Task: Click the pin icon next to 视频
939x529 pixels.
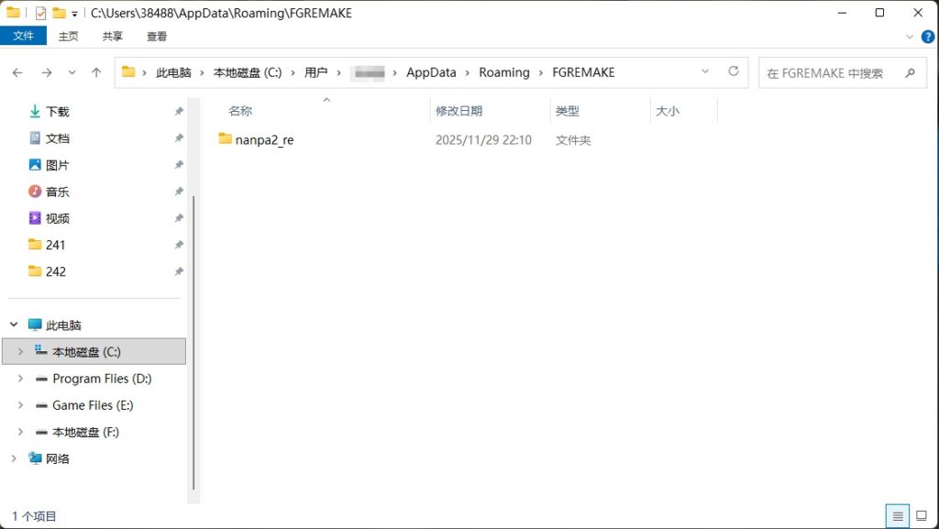Action: [179, 218]
